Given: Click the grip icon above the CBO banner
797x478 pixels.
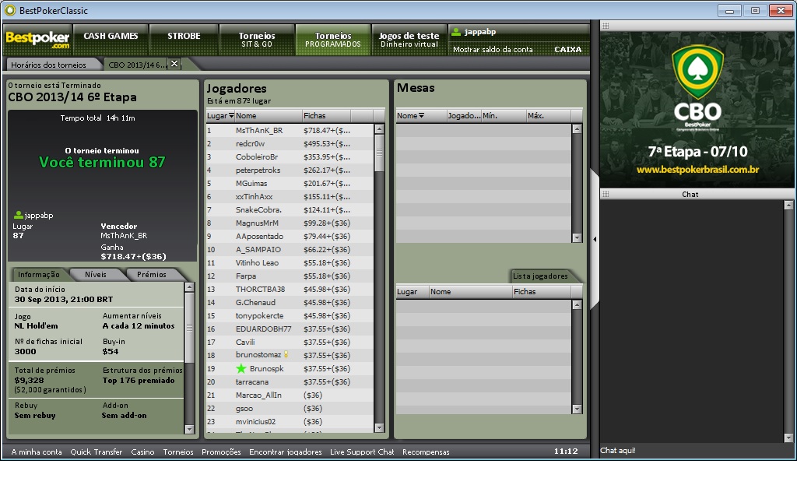Looking at the screenshot, I should pyautogui.click(x=606, y=26).
